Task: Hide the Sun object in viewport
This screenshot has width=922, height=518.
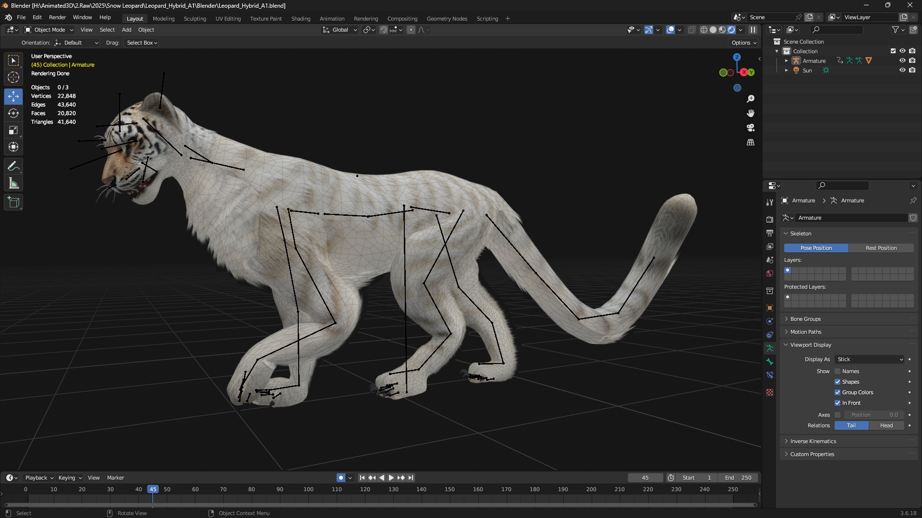Action: pos(902,70)
